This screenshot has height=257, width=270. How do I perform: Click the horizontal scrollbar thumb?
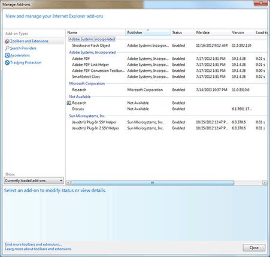(153, 183)
